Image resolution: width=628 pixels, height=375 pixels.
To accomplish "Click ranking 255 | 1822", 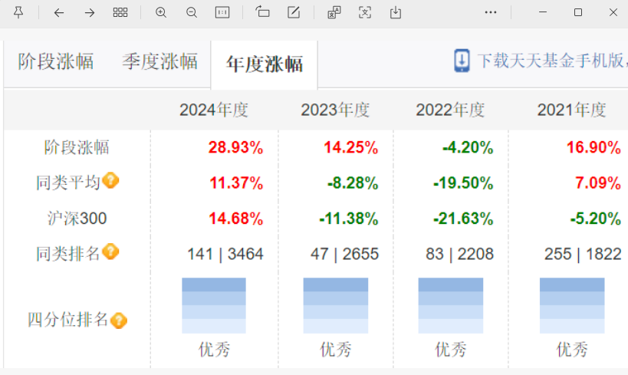I will [583, 254].
